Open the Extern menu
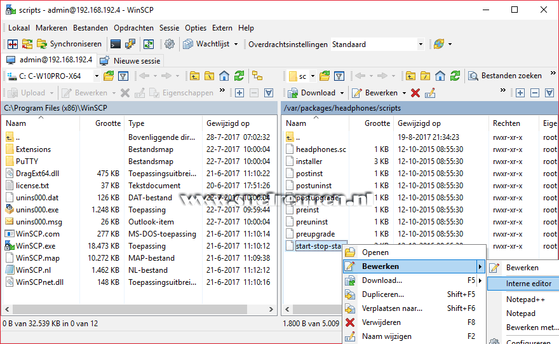 click(222, 28)
